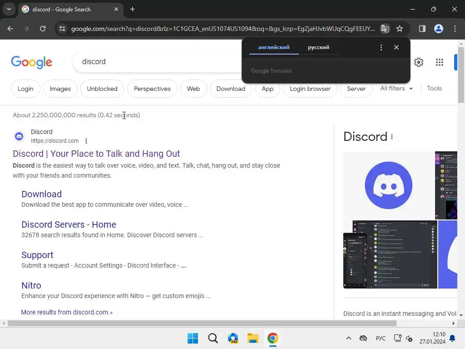
Task: Open File Explorer from taskbar
Action: (x=252, y=338)
